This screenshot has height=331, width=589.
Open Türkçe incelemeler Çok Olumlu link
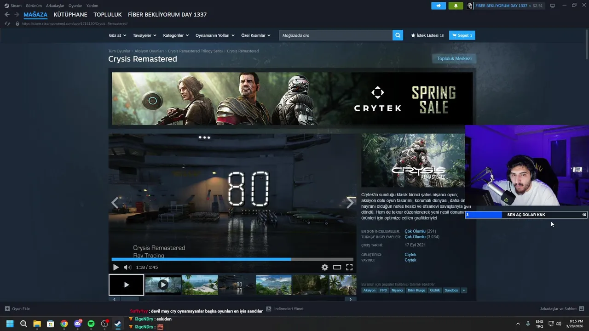(x=415, y=237)
